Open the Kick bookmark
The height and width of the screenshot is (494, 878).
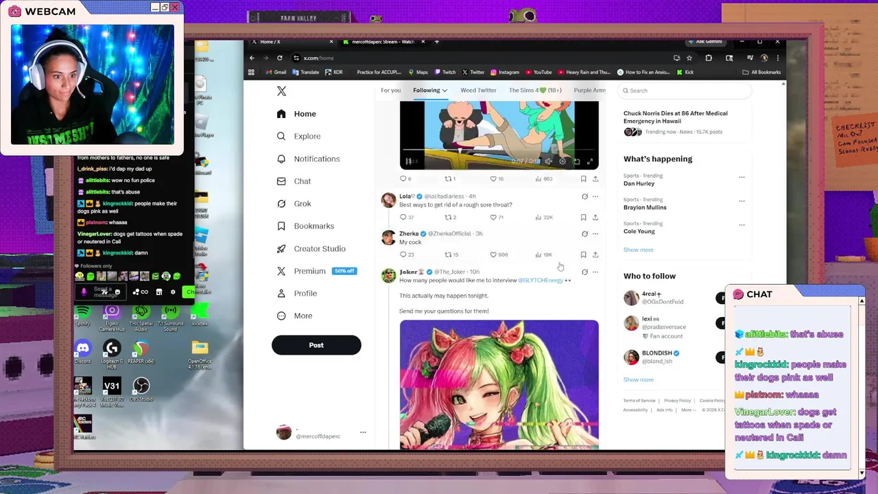click(x=685, y=72)
